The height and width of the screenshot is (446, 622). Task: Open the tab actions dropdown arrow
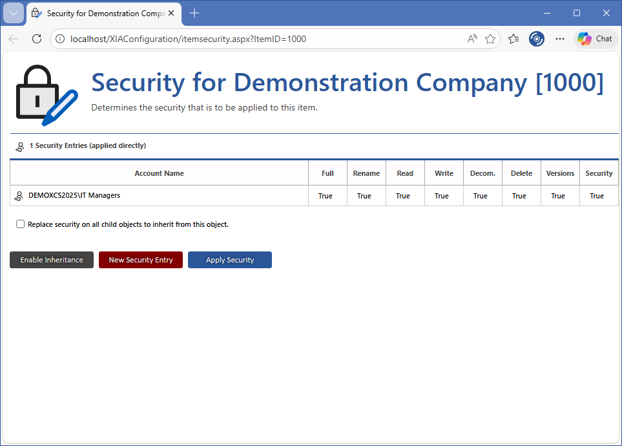click(14, 13)
